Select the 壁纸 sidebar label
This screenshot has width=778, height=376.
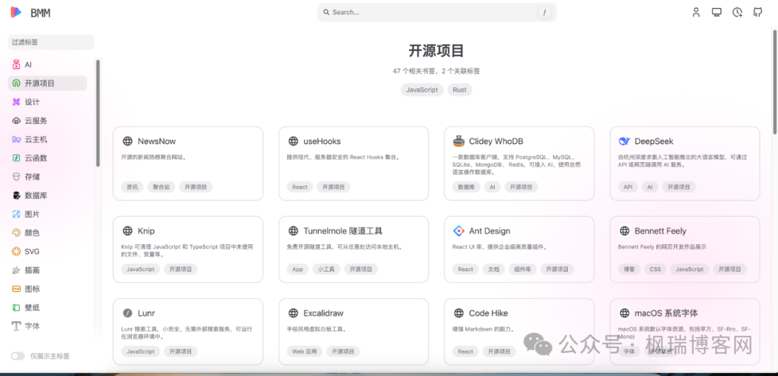[x=32, y=308]
